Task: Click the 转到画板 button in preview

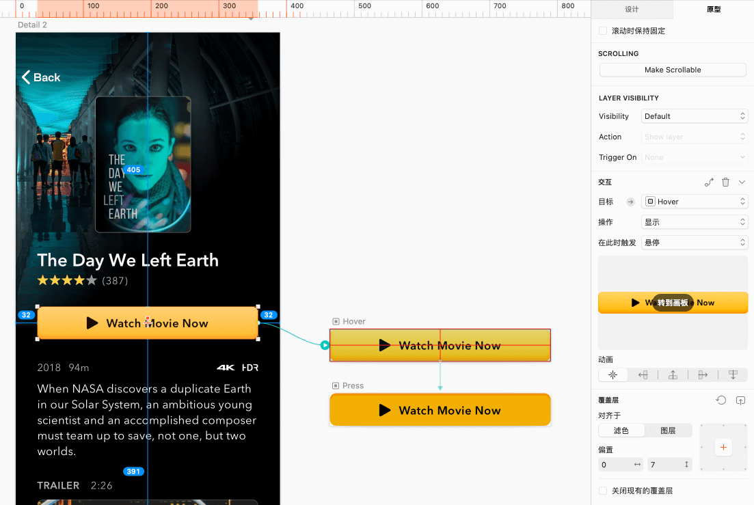Action: click(673, 303)
